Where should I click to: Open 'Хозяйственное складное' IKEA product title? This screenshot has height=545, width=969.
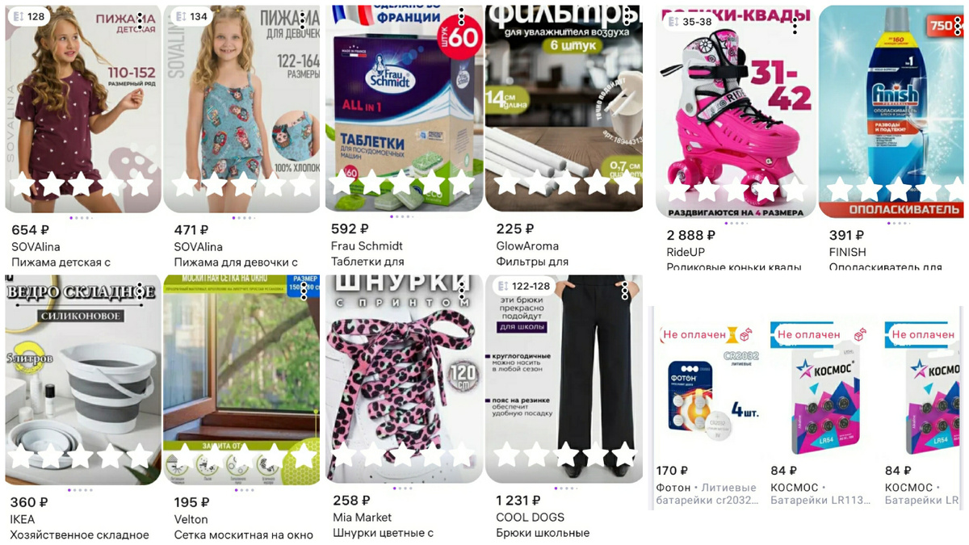pos(80,535)
